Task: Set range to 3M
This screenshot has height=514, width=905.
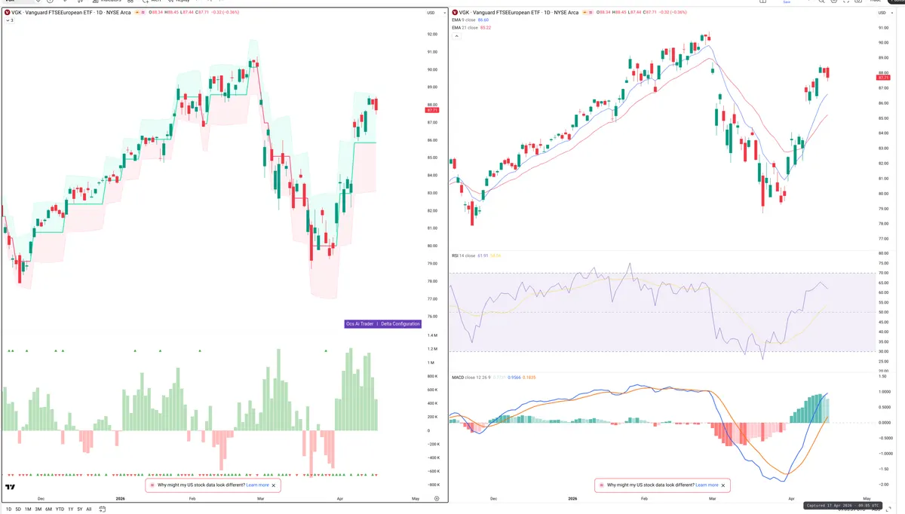Action: [x=38, y=509]
